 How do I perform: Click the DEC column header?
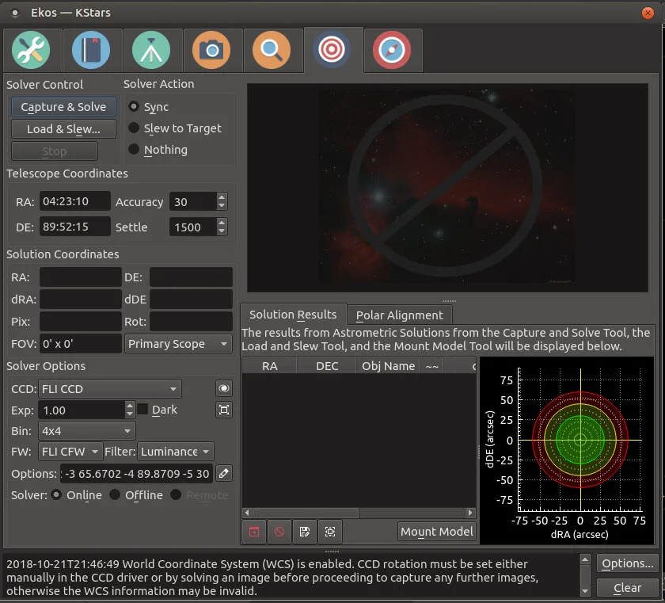click(x=327, y=366)
